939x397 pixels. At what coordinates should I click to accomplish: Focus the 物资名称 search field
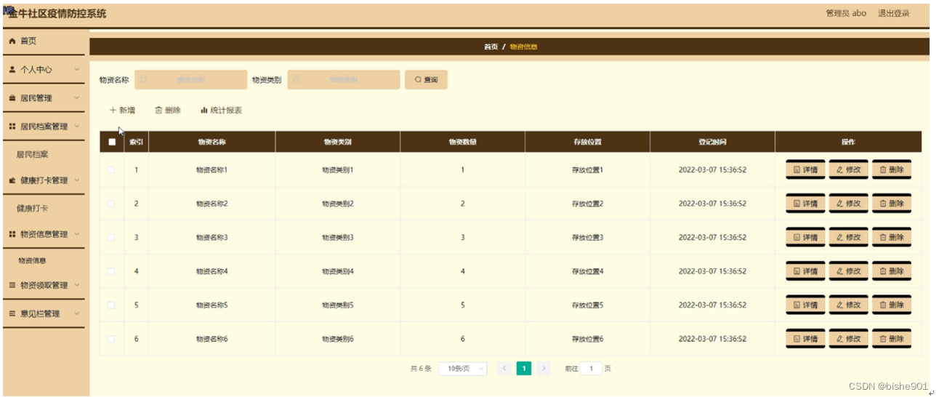[191, 80]
